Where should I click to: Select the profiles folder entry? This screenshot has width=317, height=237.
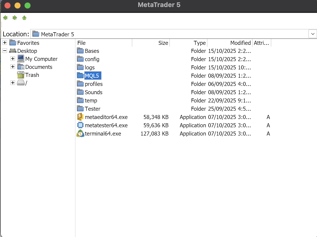(94, 84)
